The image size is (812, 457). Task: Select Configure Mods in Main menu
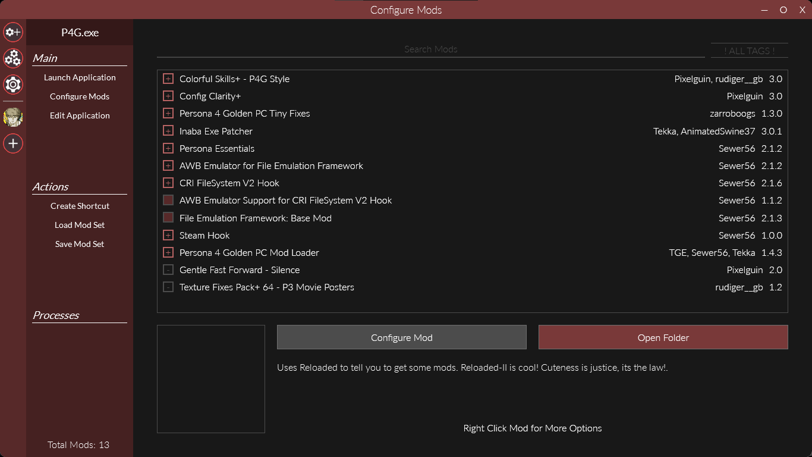80,96
